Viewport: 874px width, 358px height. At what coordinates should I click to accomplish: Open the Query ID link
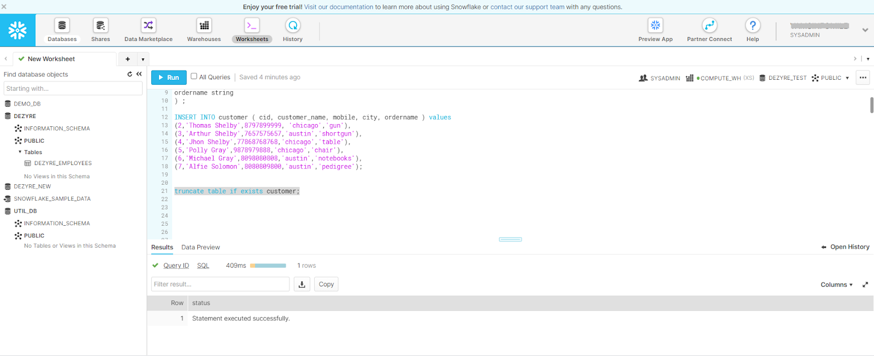point(176,266)
